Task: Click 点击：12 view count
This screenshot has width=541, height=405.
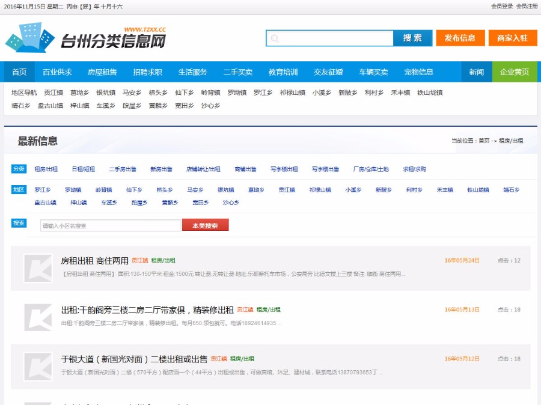Action: 509,260
